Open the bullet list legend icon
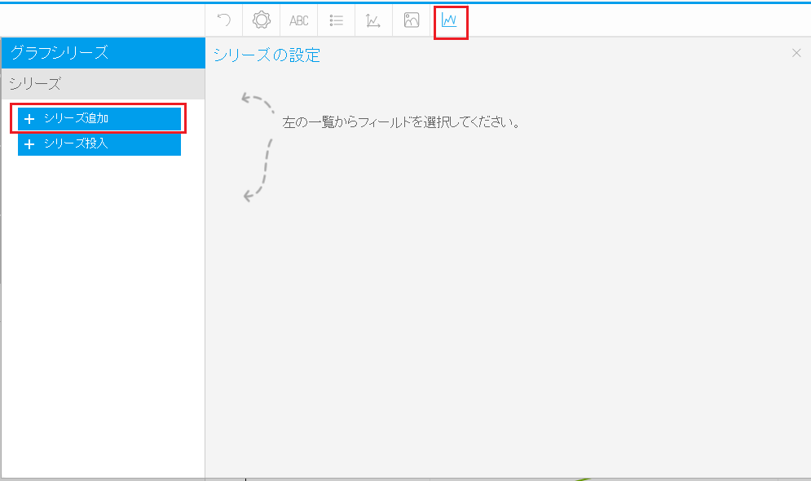 pos(336,20)
